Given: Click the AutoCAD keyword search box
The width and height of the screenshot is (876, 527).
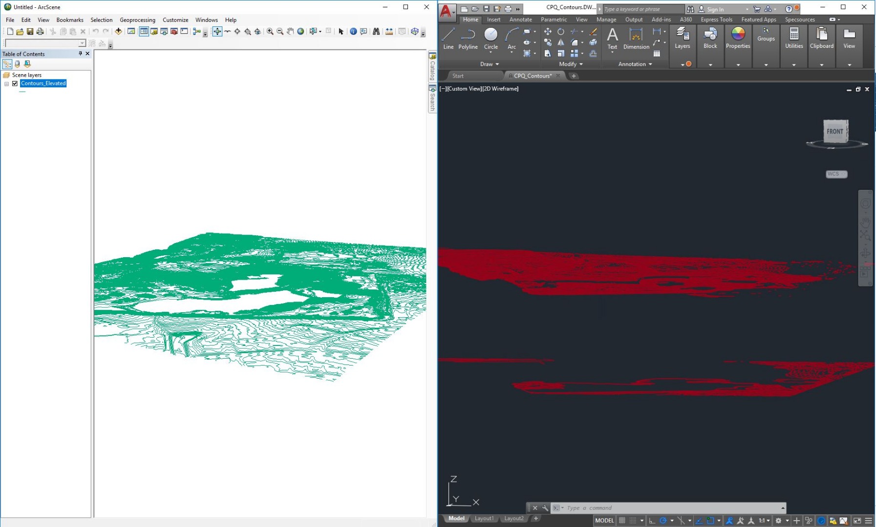Looking at the screenshot, I should [643, 9].
